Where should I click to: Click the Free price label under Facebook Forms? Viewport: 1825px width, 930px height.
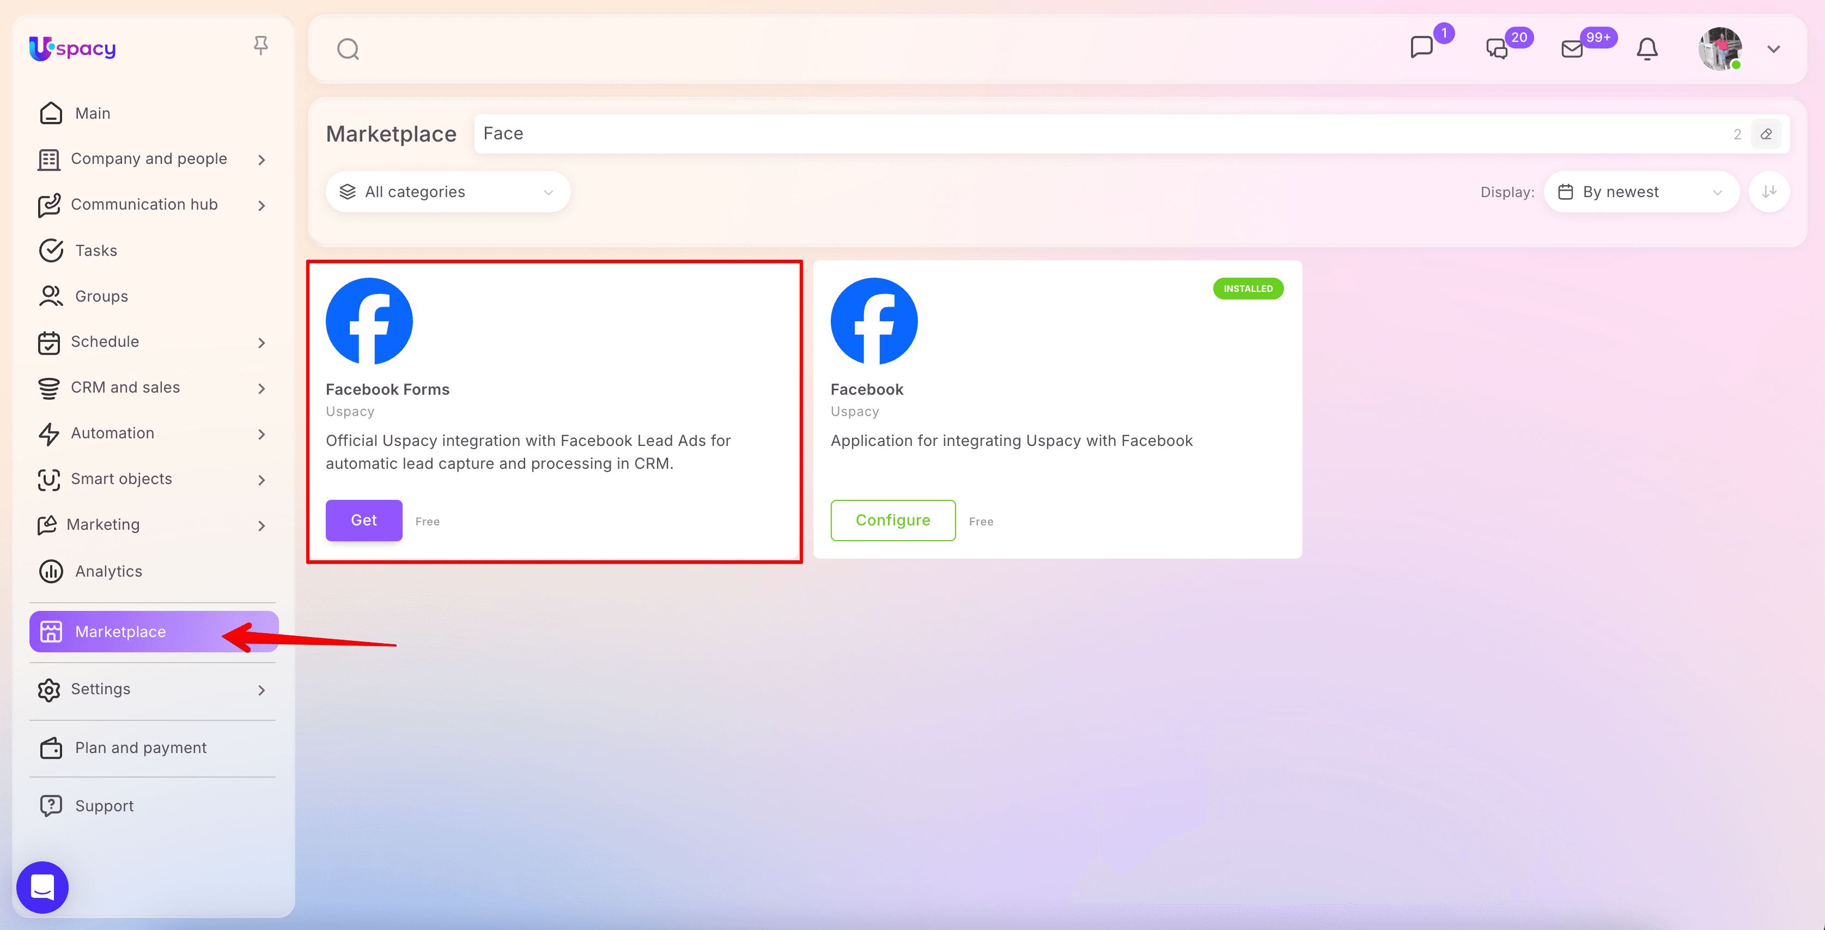427,521
